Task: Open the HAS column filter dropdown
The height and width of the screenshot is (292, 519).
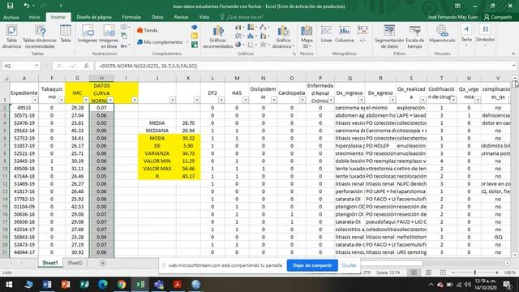Action: click(x=246, y=100)
